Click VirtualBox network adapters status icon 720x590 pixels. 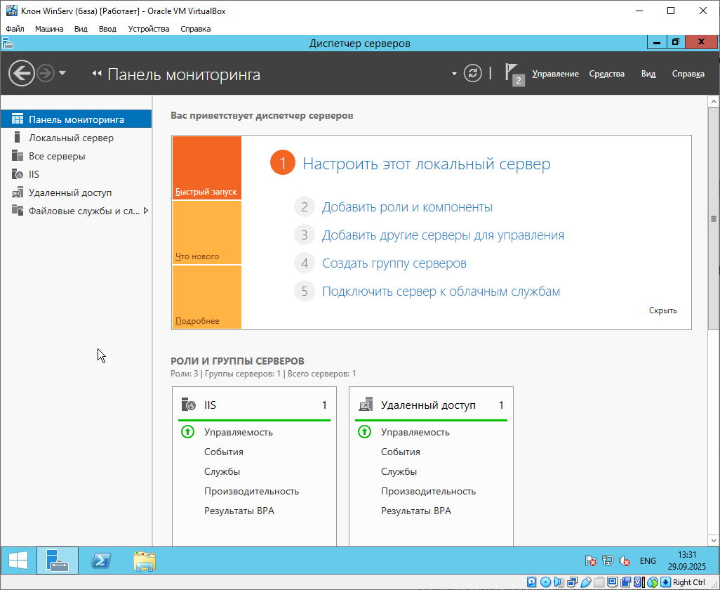pos(572,582)
